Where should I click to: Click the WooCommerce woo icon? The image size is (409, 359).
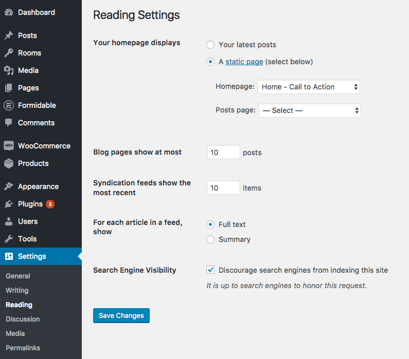[9, 145]
